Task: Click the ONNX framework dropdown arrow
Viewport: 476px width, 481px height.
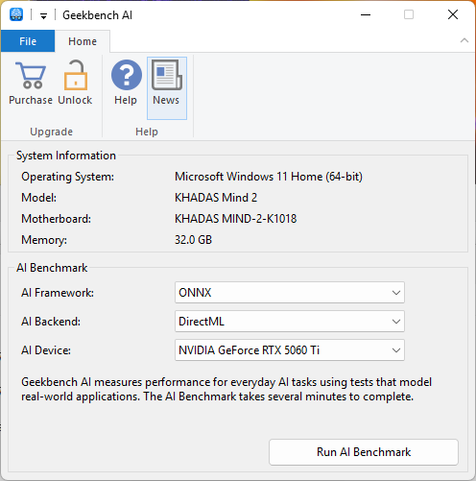Action: pos(396,293)
